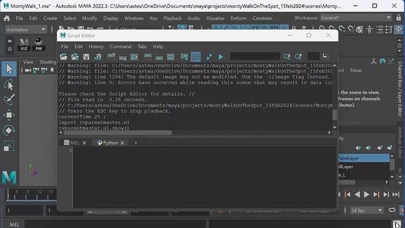Viewport: 405px width, 228px height.
Task: Click Step Forward One Frame button
Action: [386, 194]
